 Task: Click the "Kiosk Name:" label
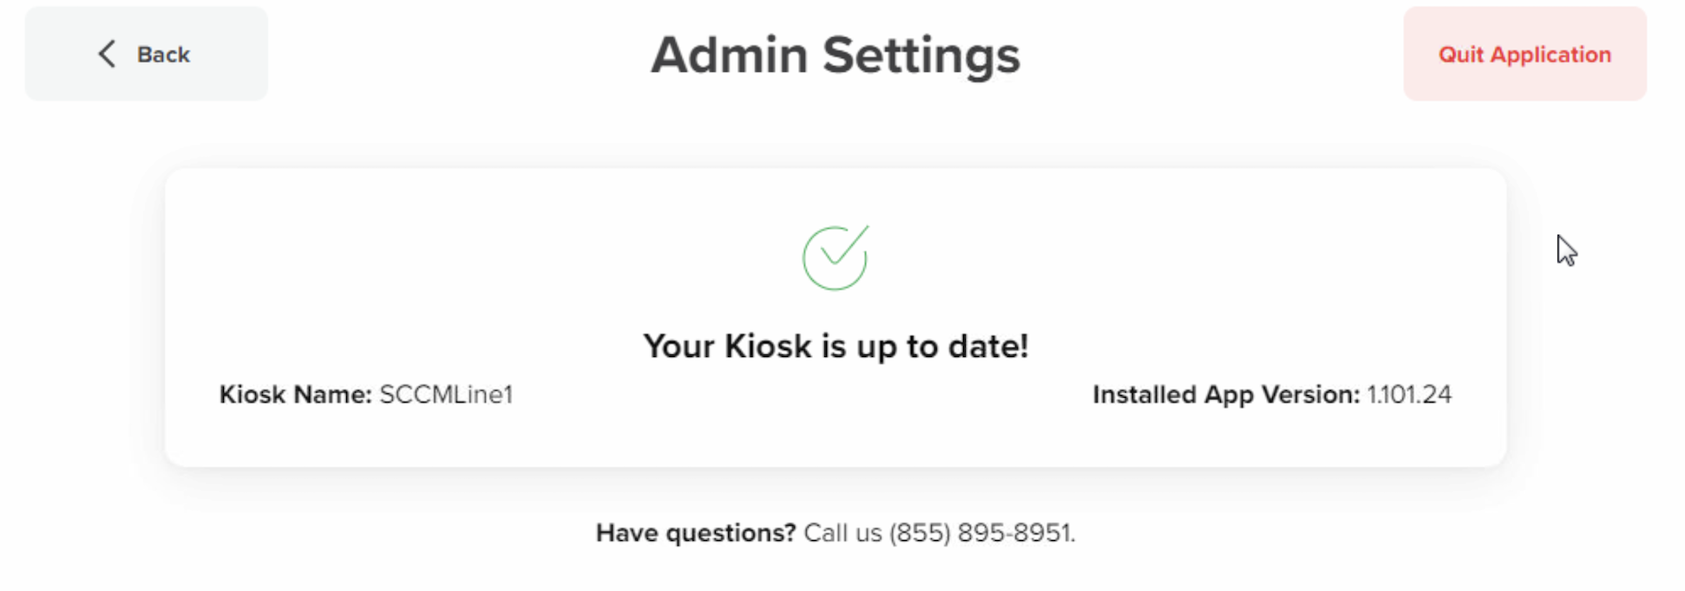pyautogui.click(x=295, y=395)
